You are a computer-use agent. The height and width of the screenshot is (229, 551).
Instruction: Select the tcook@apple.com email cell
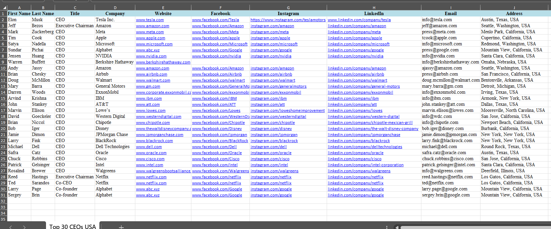[x=451, y=38]
